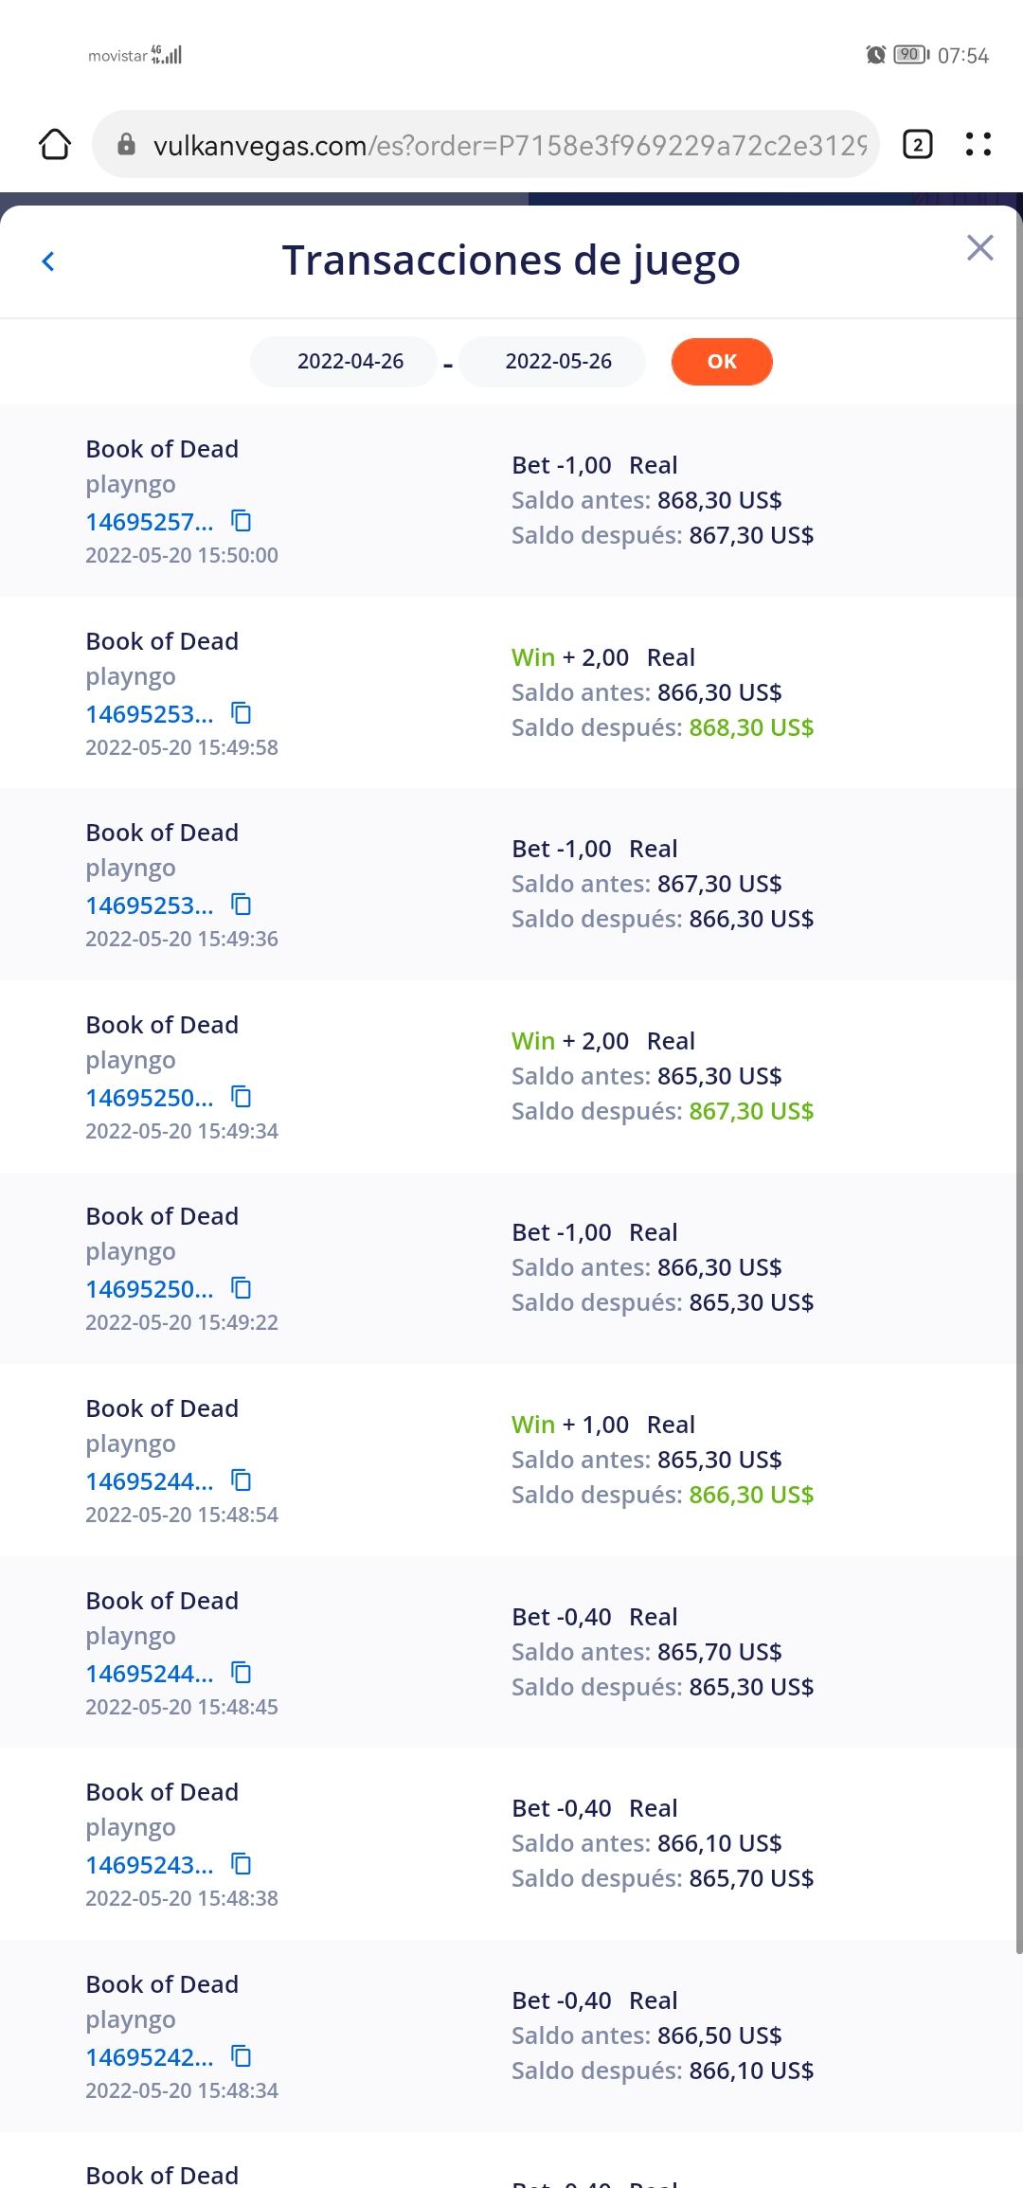
Task: Copy transaction ID from 15:49:36 entry
Action: click(x=242, y=905)
